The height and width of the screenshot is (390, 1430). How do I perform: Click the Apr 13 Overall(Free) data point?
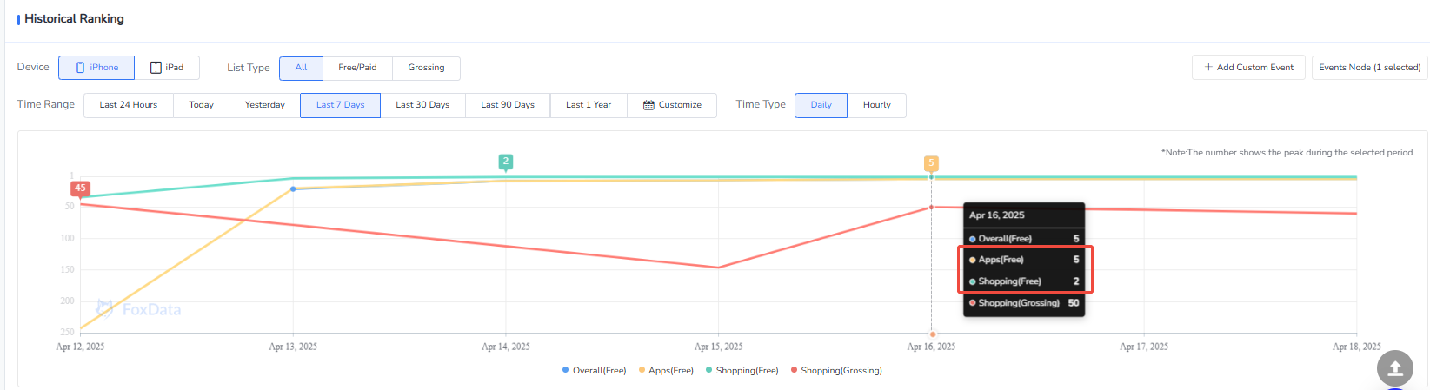point(293,188)
